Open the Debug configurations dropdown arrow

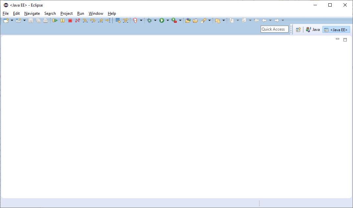coord(155,20)
